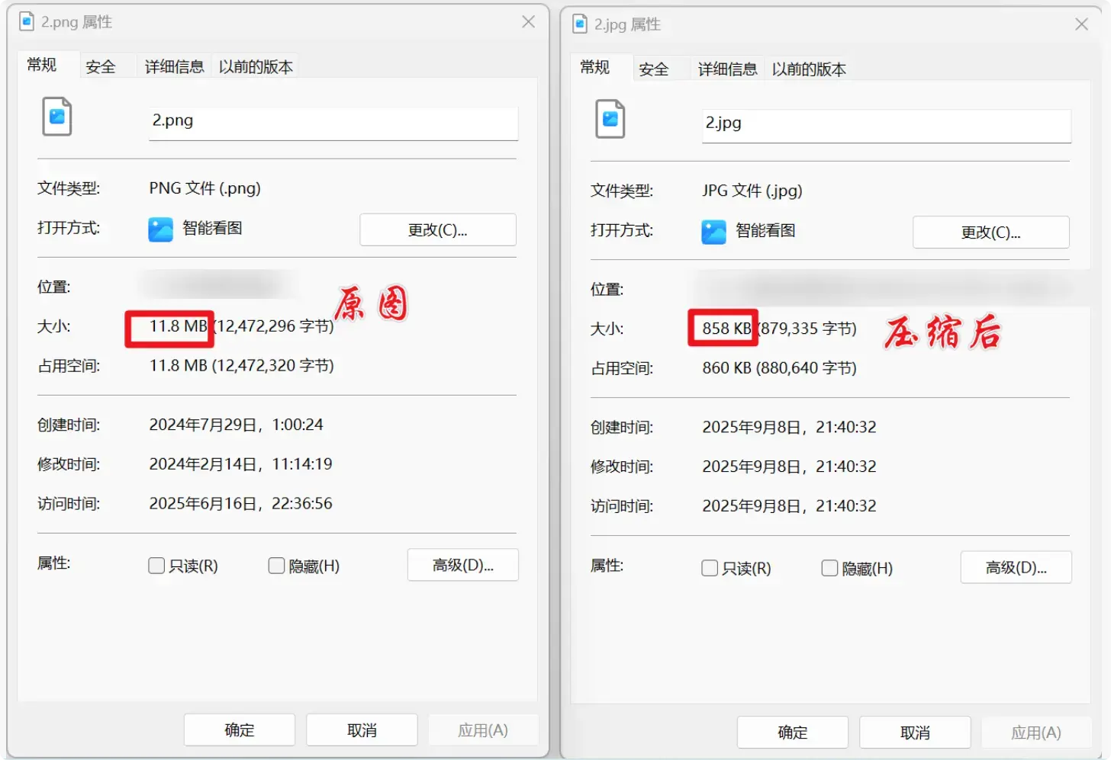Click the title bar icon of 2.png 属性
This screenshot has width=1111, height=760.
[25, 21]
